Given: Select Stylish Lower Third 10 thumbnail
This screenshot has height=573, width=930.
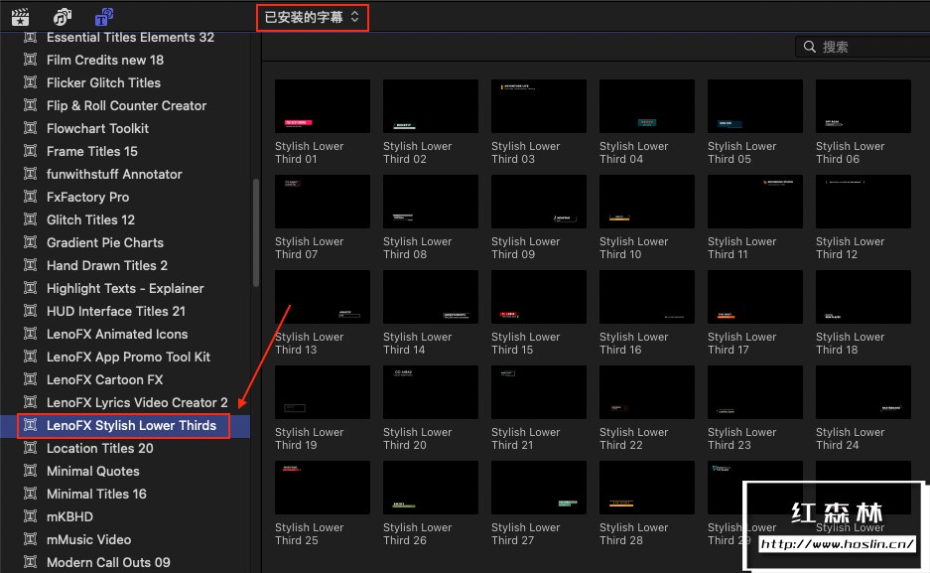Looking at the screenshot, I should tap(647, 202).
